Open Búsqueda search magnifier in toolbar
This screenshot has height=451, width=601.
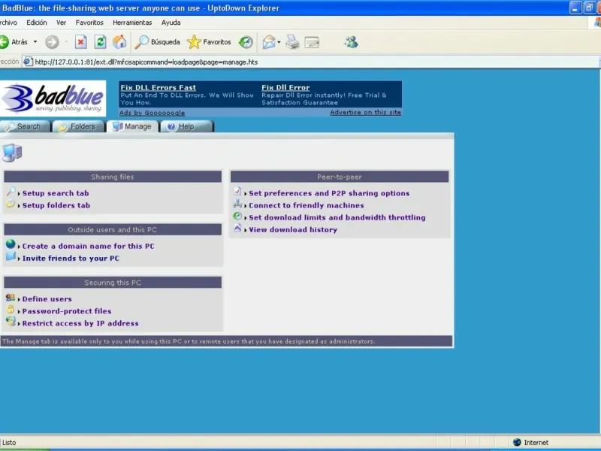click(157, 42)
